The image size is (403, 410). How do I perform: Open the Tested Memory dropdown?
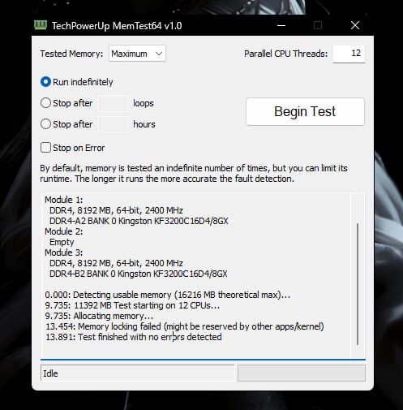(137, 54)
